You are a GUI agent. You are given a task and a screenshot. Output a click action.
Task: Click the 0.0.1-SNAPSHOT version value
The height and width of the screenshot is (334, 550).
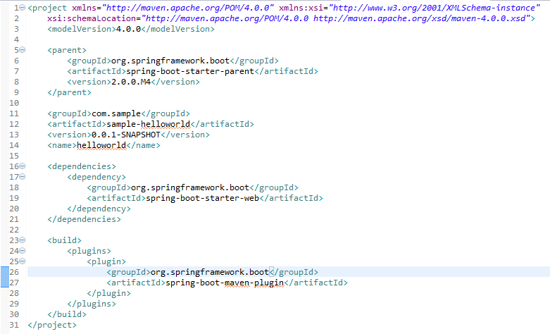click(126, 135)
